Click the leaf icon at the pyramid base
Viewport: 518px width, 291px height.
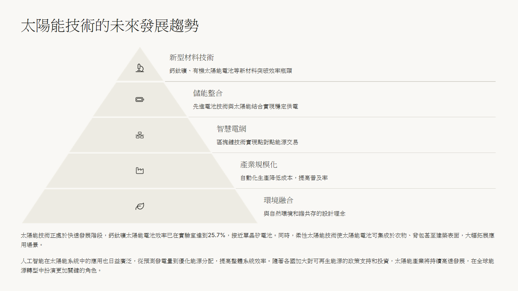[x=140, y=206]
